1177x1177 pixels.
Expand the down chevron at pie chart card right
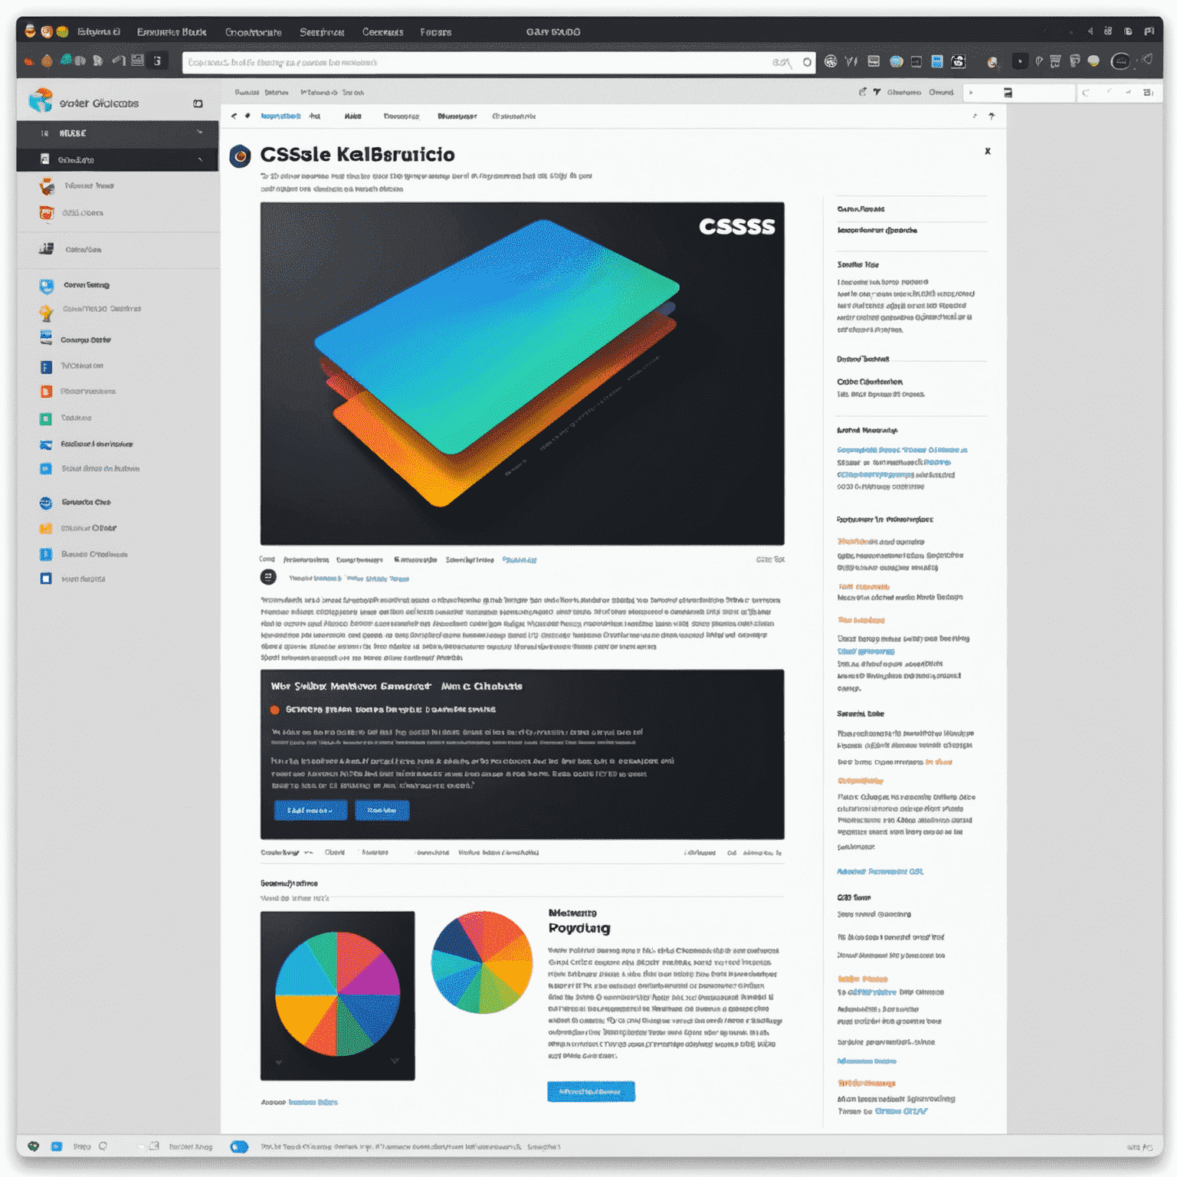395,1061
